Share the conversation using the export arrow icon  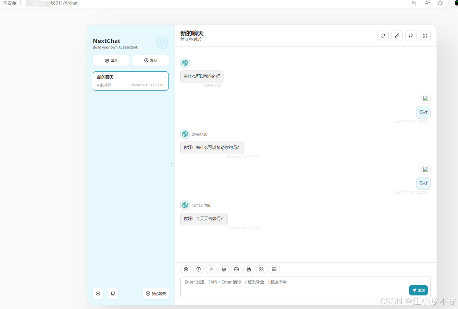tap(411, 36)
